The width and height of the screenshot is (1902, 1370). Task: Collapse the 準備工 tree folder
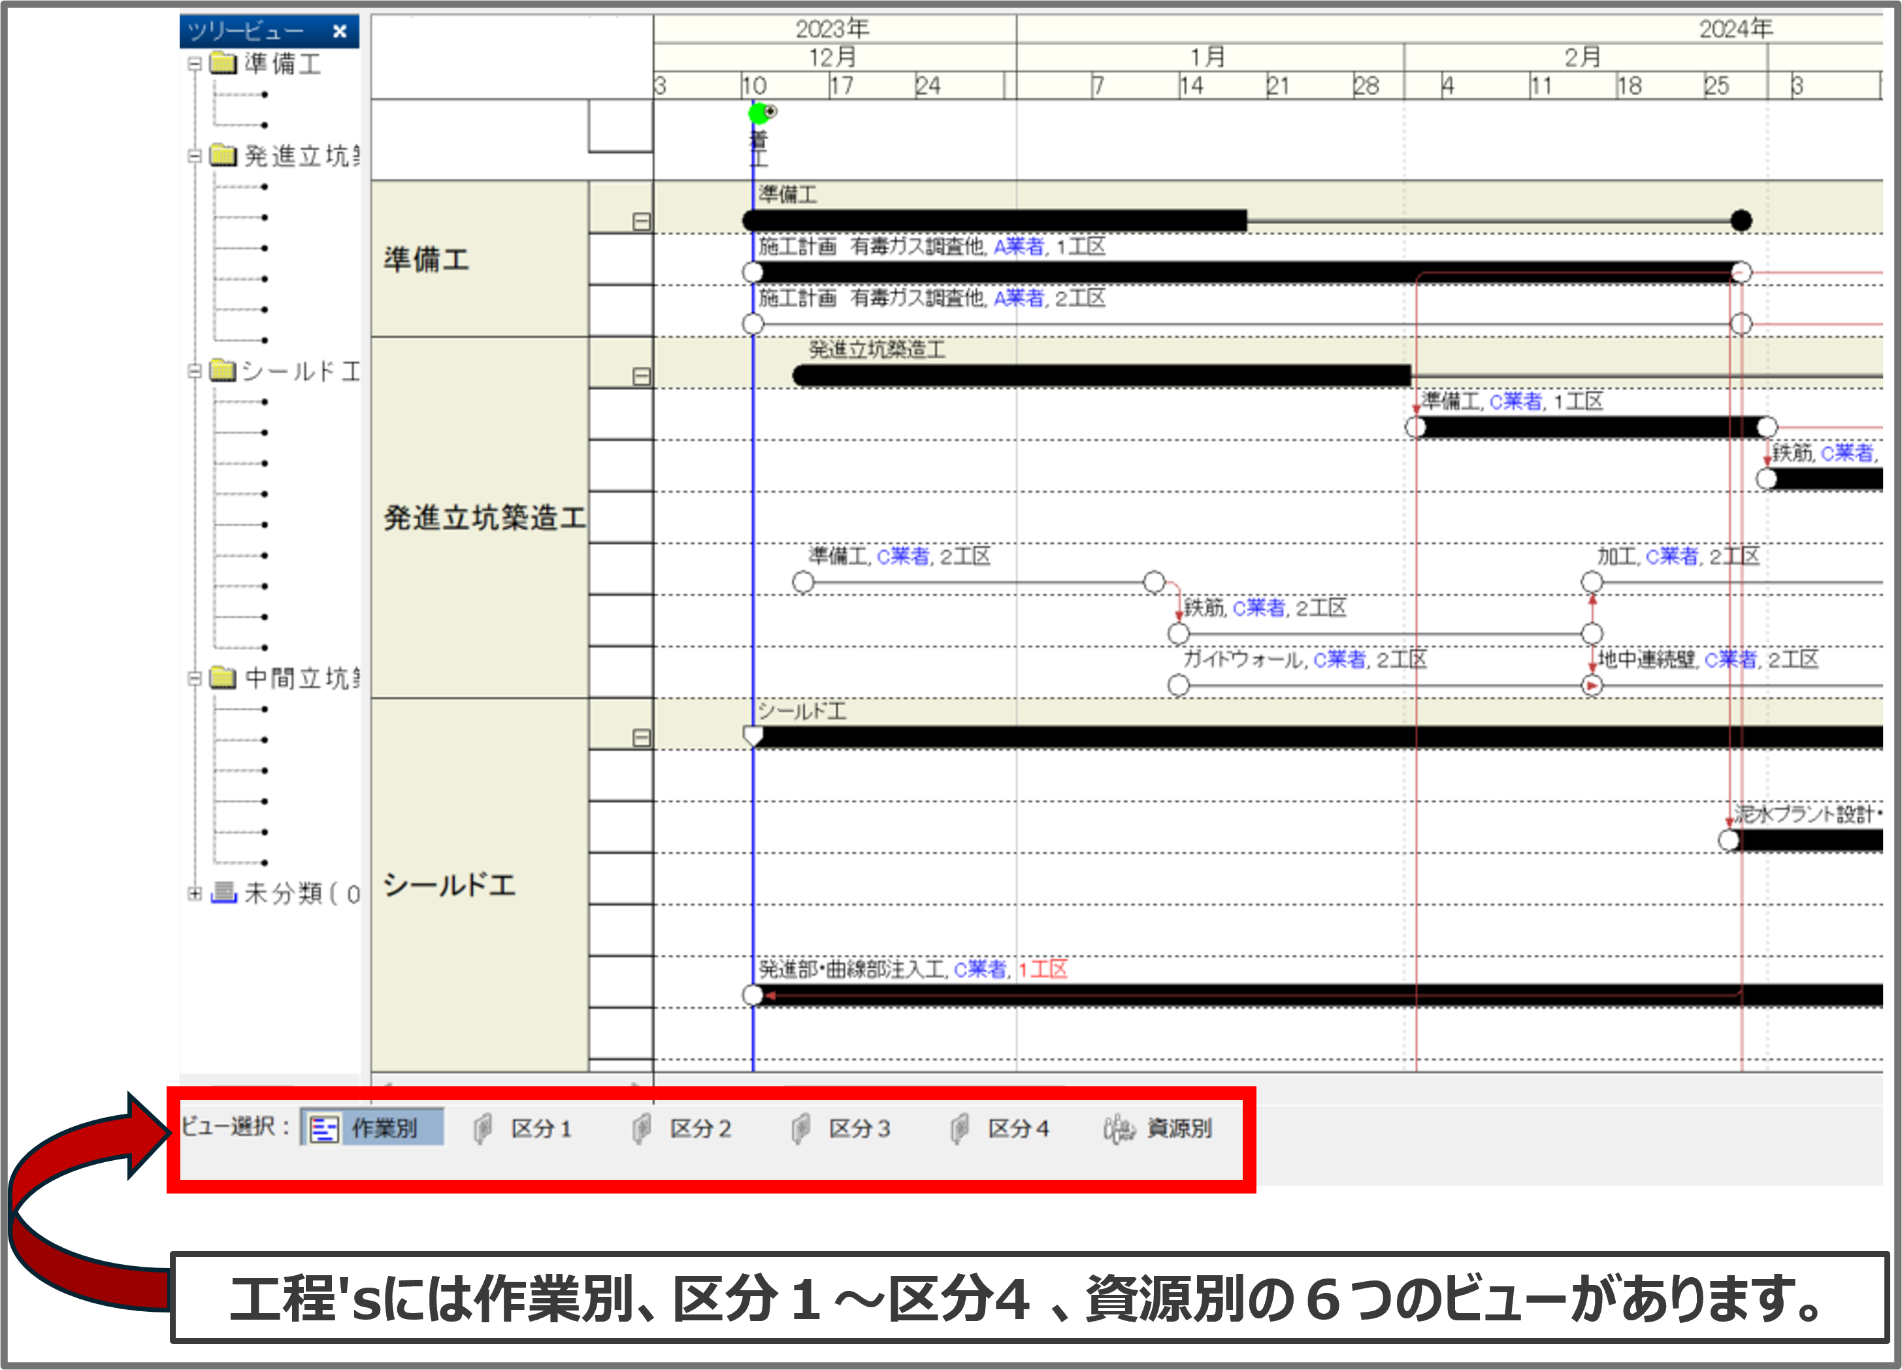195,64
